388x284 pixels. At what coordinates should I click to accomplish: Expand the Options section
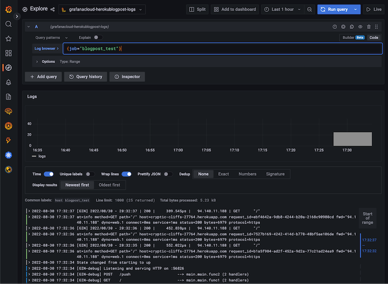[x=48, y=61]
